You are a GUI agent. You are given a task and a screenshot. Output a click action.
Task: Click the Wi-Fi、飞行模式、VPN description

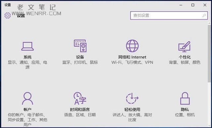coord(132,62)
